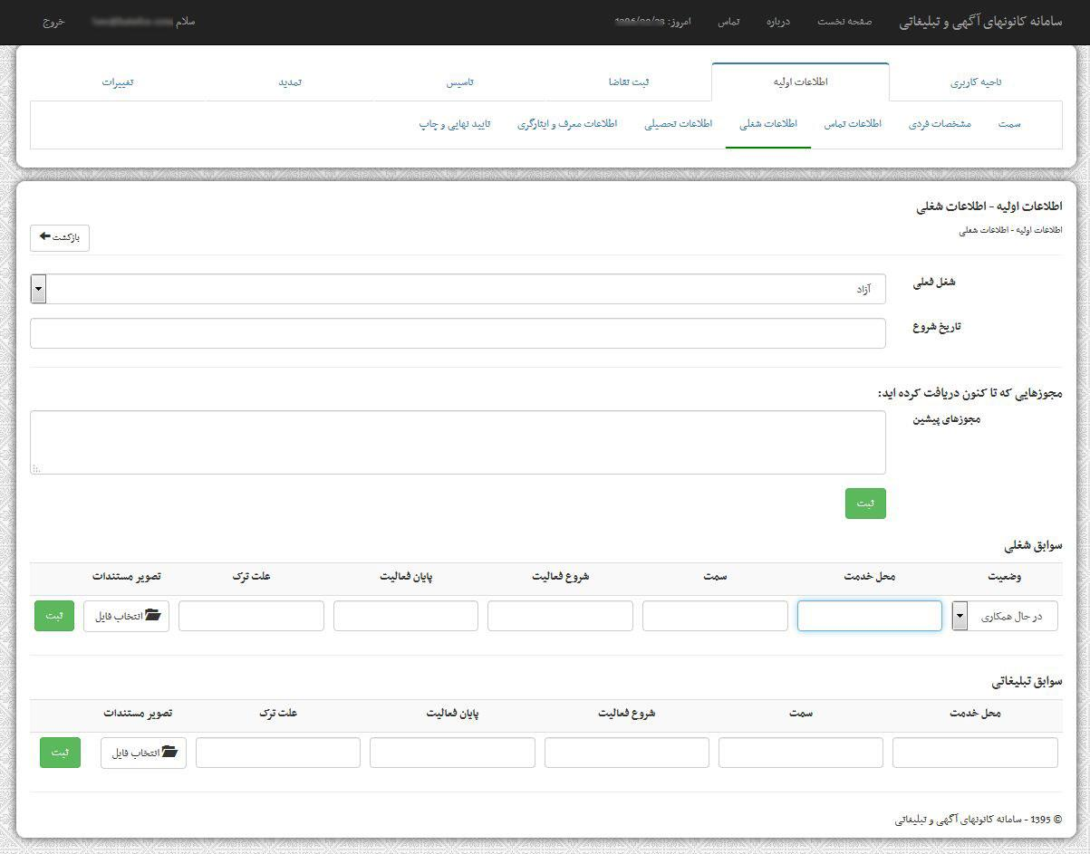The width and height of the screenshot is (1090, 854).
Task: Click پایان فعالیت field in سوابق تبلیغاتی
Action: pos(452,753)
